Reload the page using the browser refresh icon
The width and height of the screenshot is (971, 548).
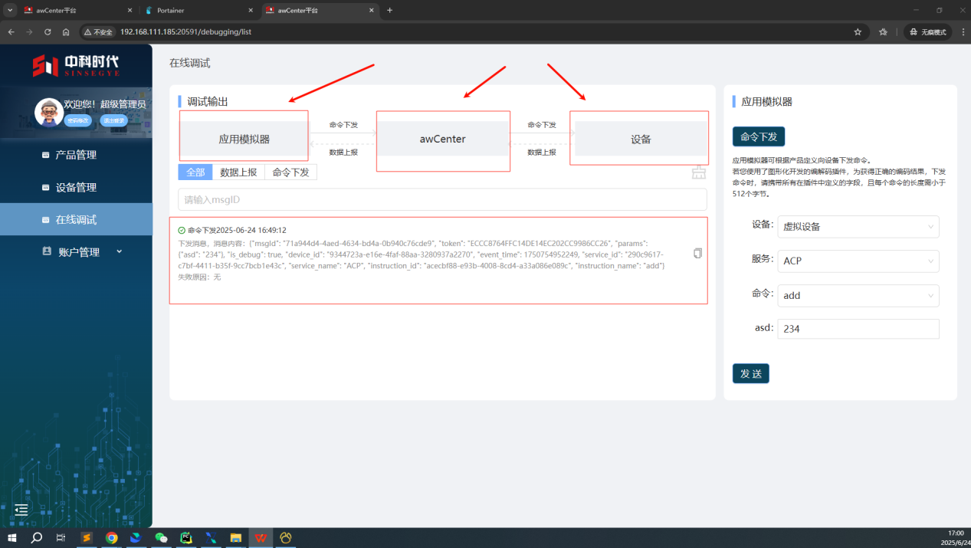(x=48, y=32)
